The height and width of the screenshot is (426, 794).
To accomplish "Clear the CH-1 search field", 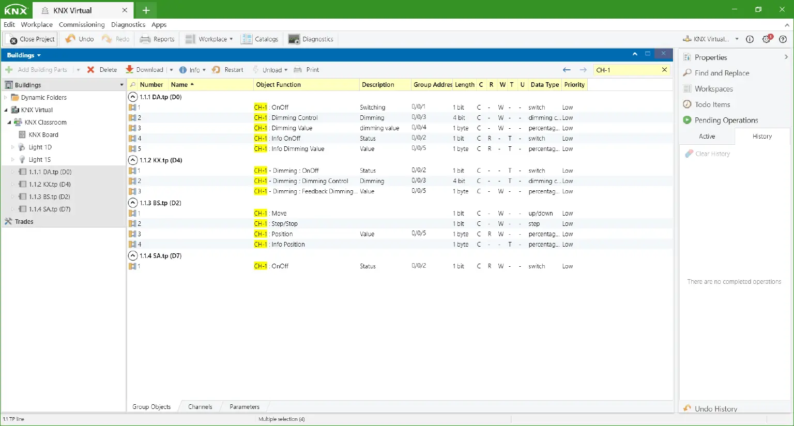I will [665, 69].
